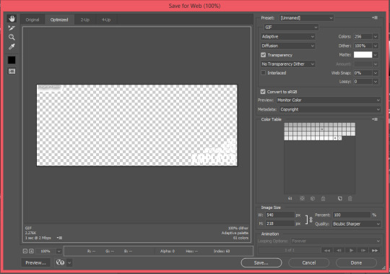The width and height of the screenshot is (390, 274).
Task: Open the Color Table panel menu
Action: click(x=375, y=119)
